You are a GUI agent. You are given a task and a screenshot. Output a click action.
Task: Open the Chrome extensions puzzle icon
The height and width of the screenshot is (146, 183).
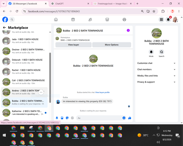pyautogui.click(x=163, y=11)
